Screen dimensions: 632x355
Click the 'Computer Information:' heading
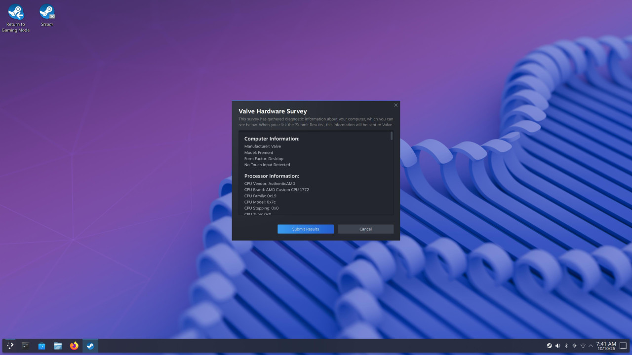272,139
